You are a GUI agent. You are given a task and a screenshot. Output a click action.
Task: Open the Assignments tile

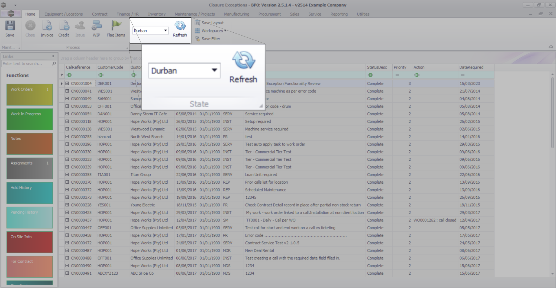tap(30, 168)
